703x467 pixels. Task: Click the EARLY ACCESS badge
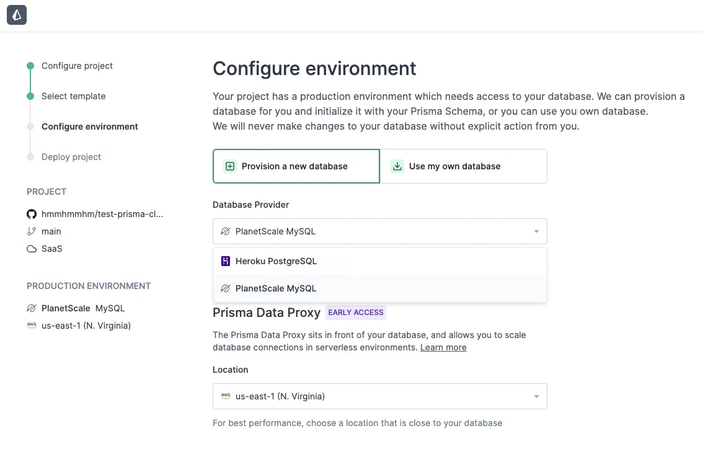pyautogui.click(x=356, y=313)
